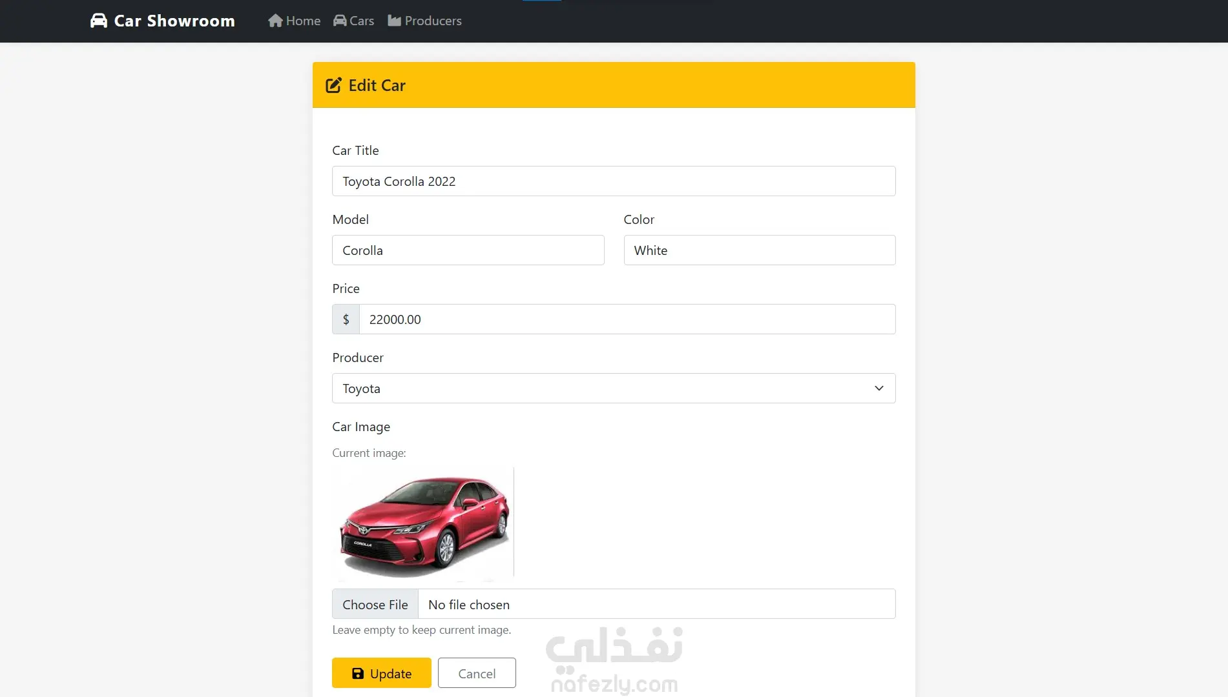Screen dimensions: 1228x697
Task: Click the dollar sign price prefix
Action: tap(346, 319)
